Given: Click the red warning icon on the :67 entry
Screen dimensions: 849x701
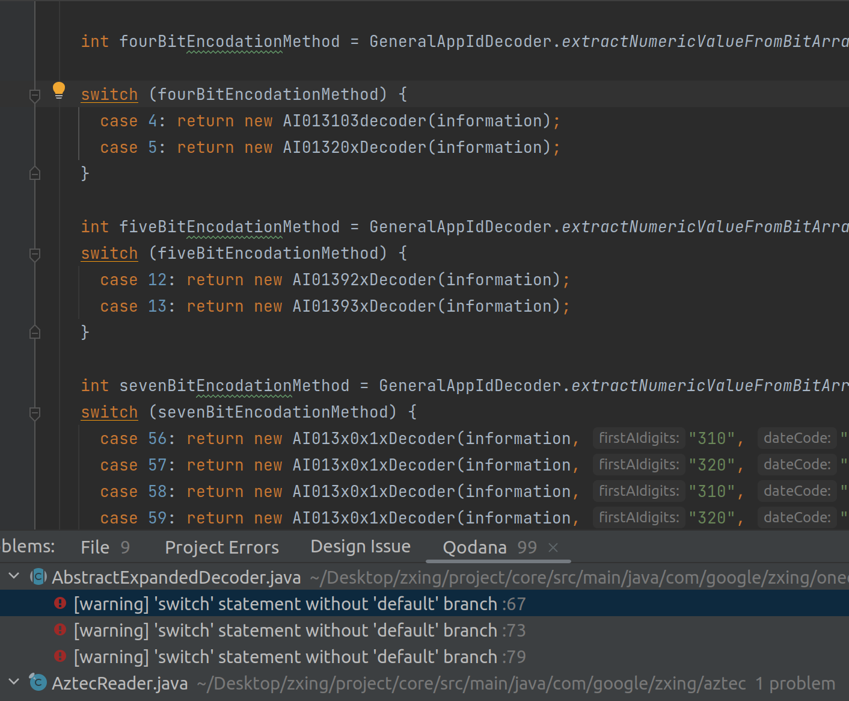Looking at the screenshot, I should 60,603.
